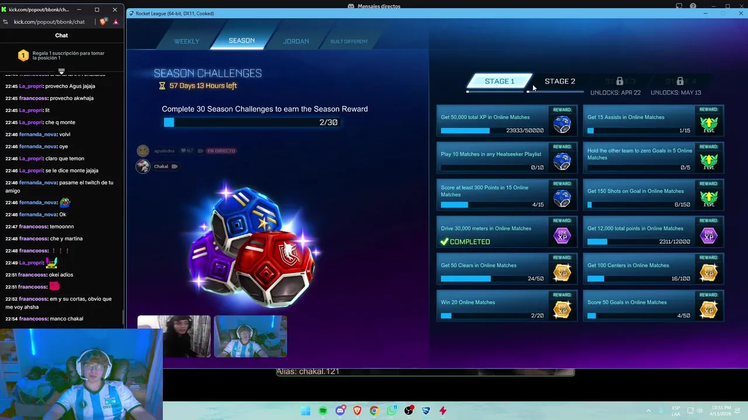The image size is (748, 420).
Task: Click the Kick chat address bar URL
Action: [x=49, y=22]
